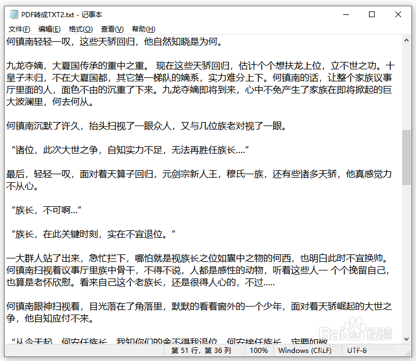This screenshot has height=361, width=416.
Task: Click the line 不从心。
Action: 22,186
